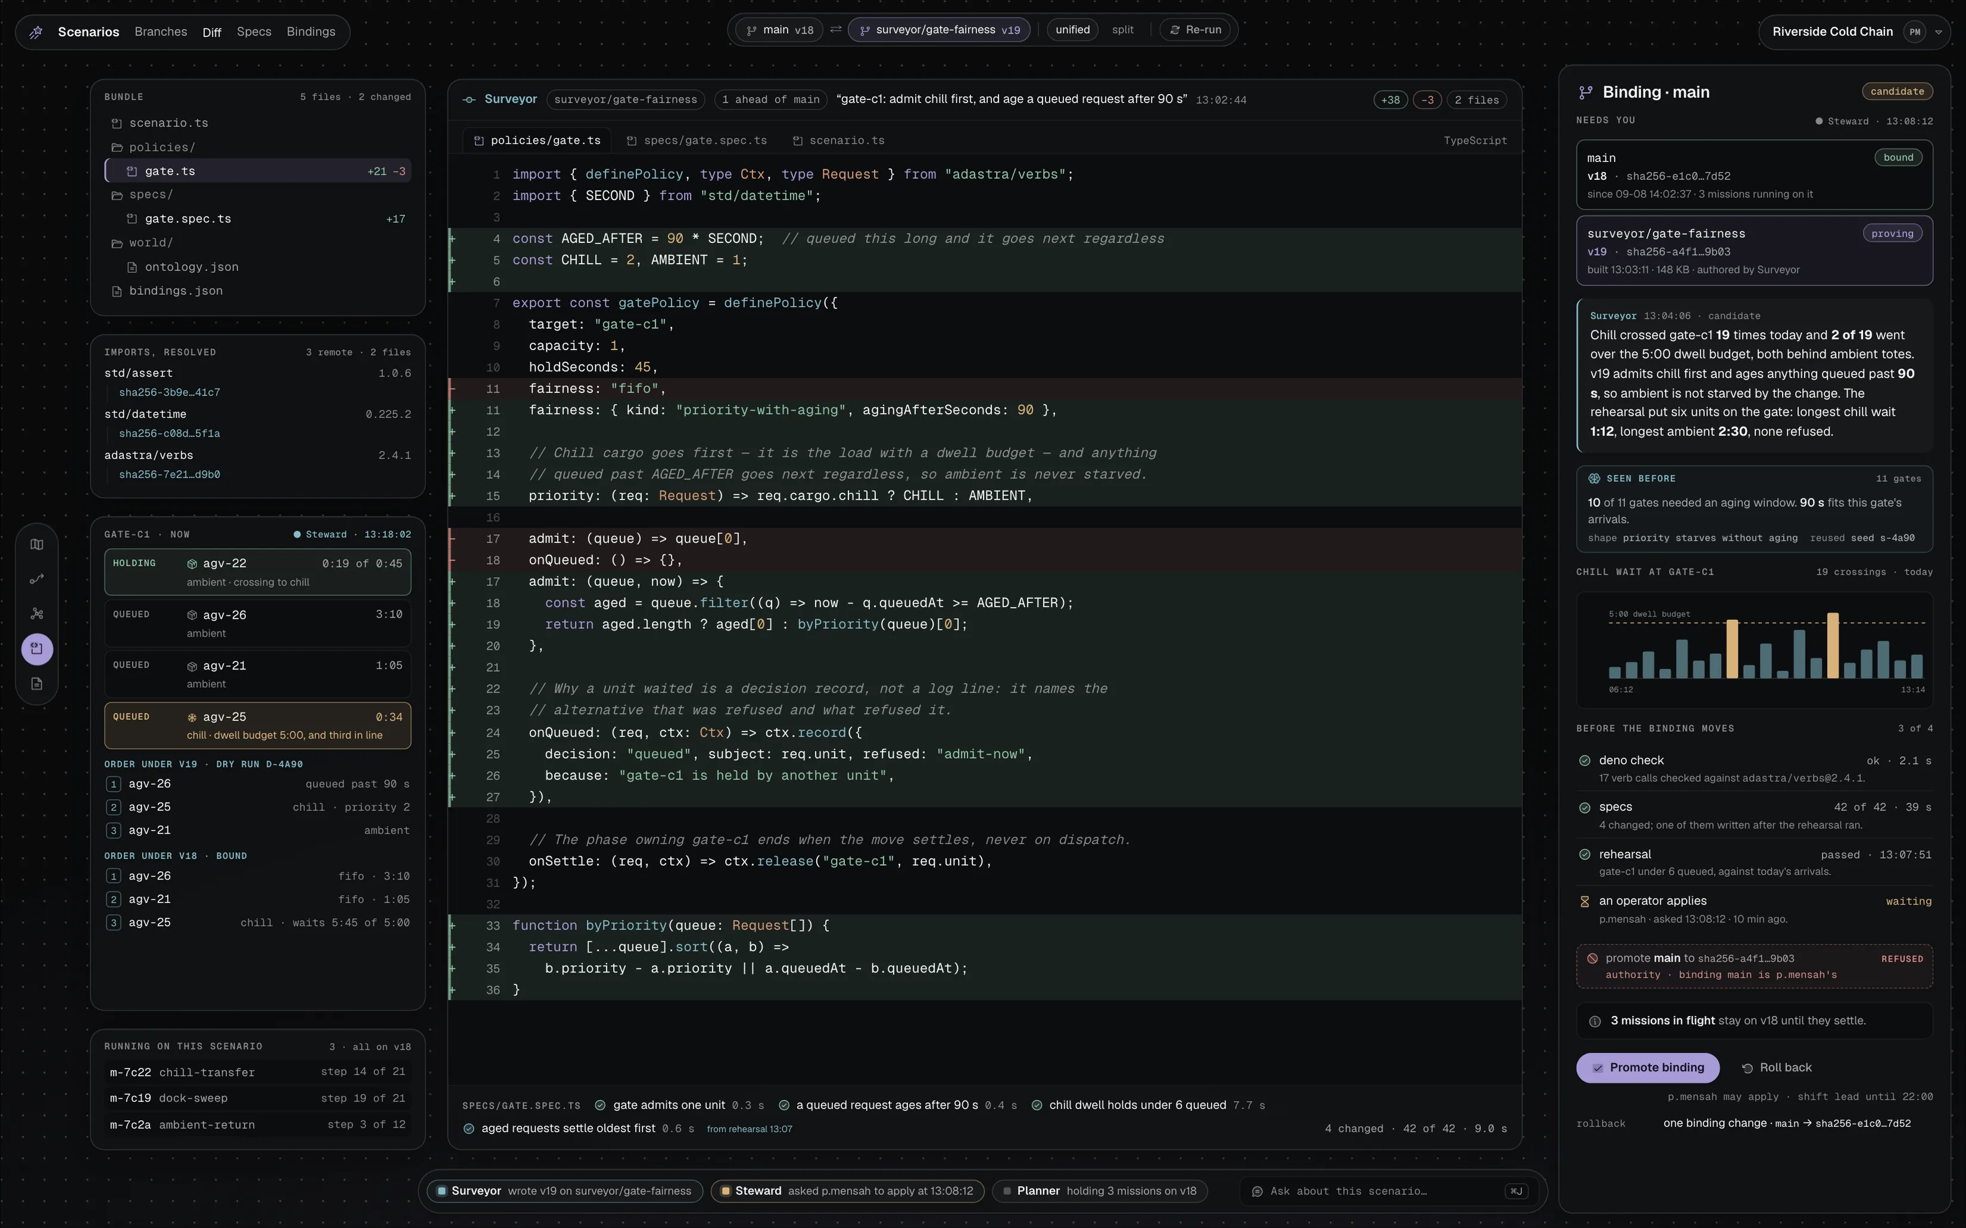1966x1228 pixels.
Task: Click the info icon beside 3 missions in flight
Action: [x=1595, y=1022]
